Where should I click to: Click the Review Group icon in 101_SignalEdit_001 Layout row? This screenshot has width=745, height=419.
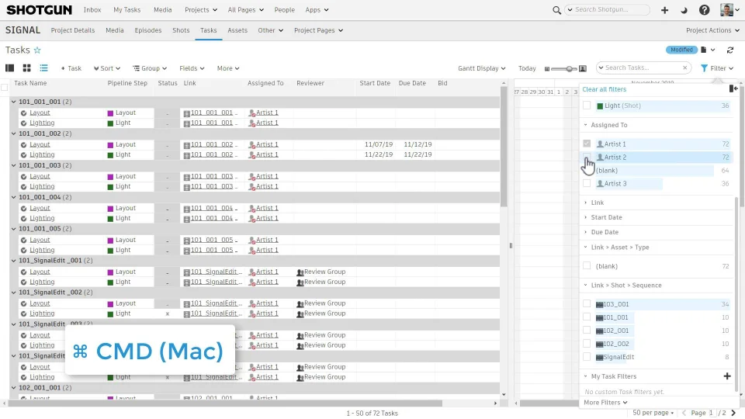[300, 272]
